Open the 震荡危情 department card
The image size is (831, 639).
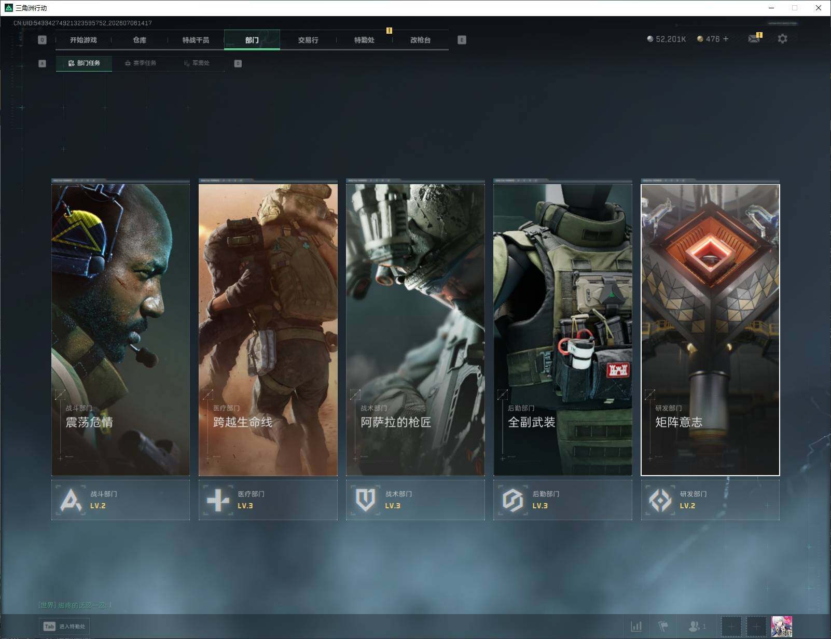pos(120,330)
